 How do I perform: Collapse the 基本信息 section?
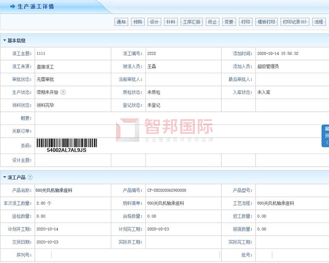5,40
